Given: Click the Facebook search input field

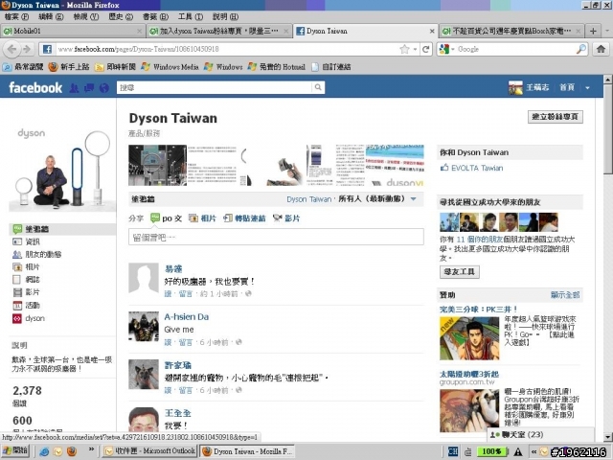Looking at the screenshot, I should pyautogui.click(x=215, y=87).
